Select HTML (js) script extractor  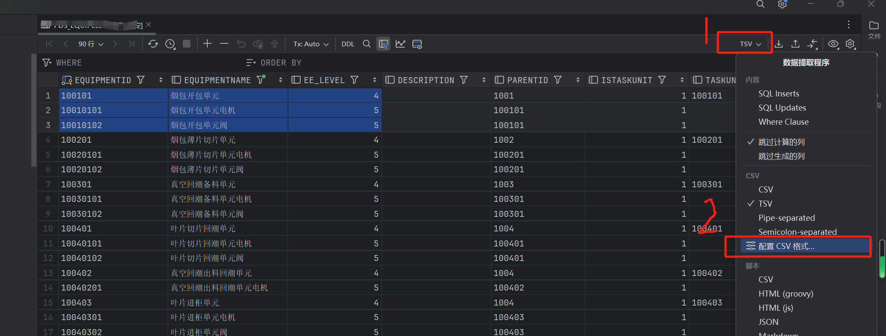tap(776, 308)
